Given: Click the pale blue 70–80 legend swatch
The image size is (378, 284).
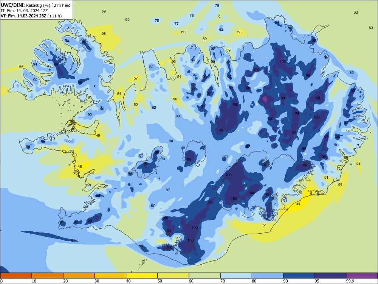Looking at the screenshot, I should pyautogui.click(x=236, y=276).
